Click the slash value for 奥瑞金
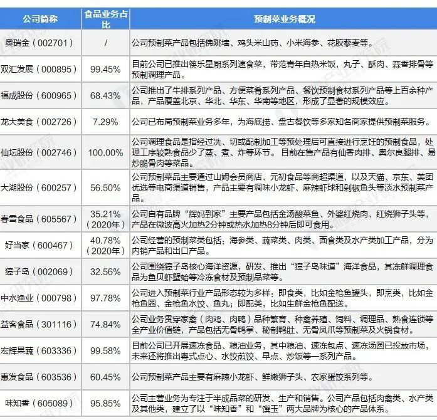Image resolution: width=437 pixels, height=420 pixels. click(x=105, y=43)
